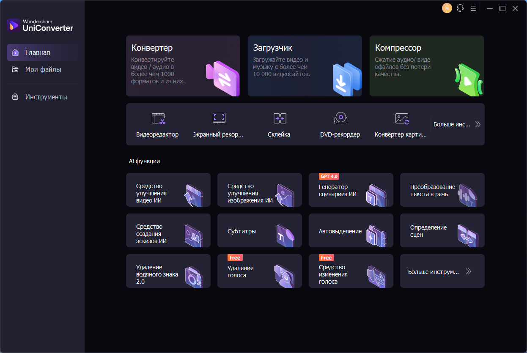The width and height of the screenshot is (527, 353).
Task: Click the Средство создания эскизов ИИ icon
Action: pyautogui.click(x=193, y=236)
